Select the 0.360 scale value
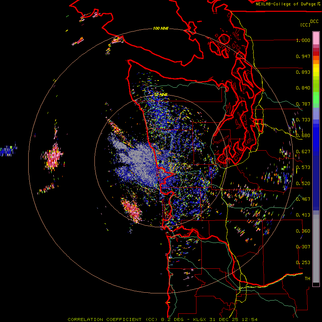The height and width of the screenshot is (322, 322). click(x=303, y=231)
